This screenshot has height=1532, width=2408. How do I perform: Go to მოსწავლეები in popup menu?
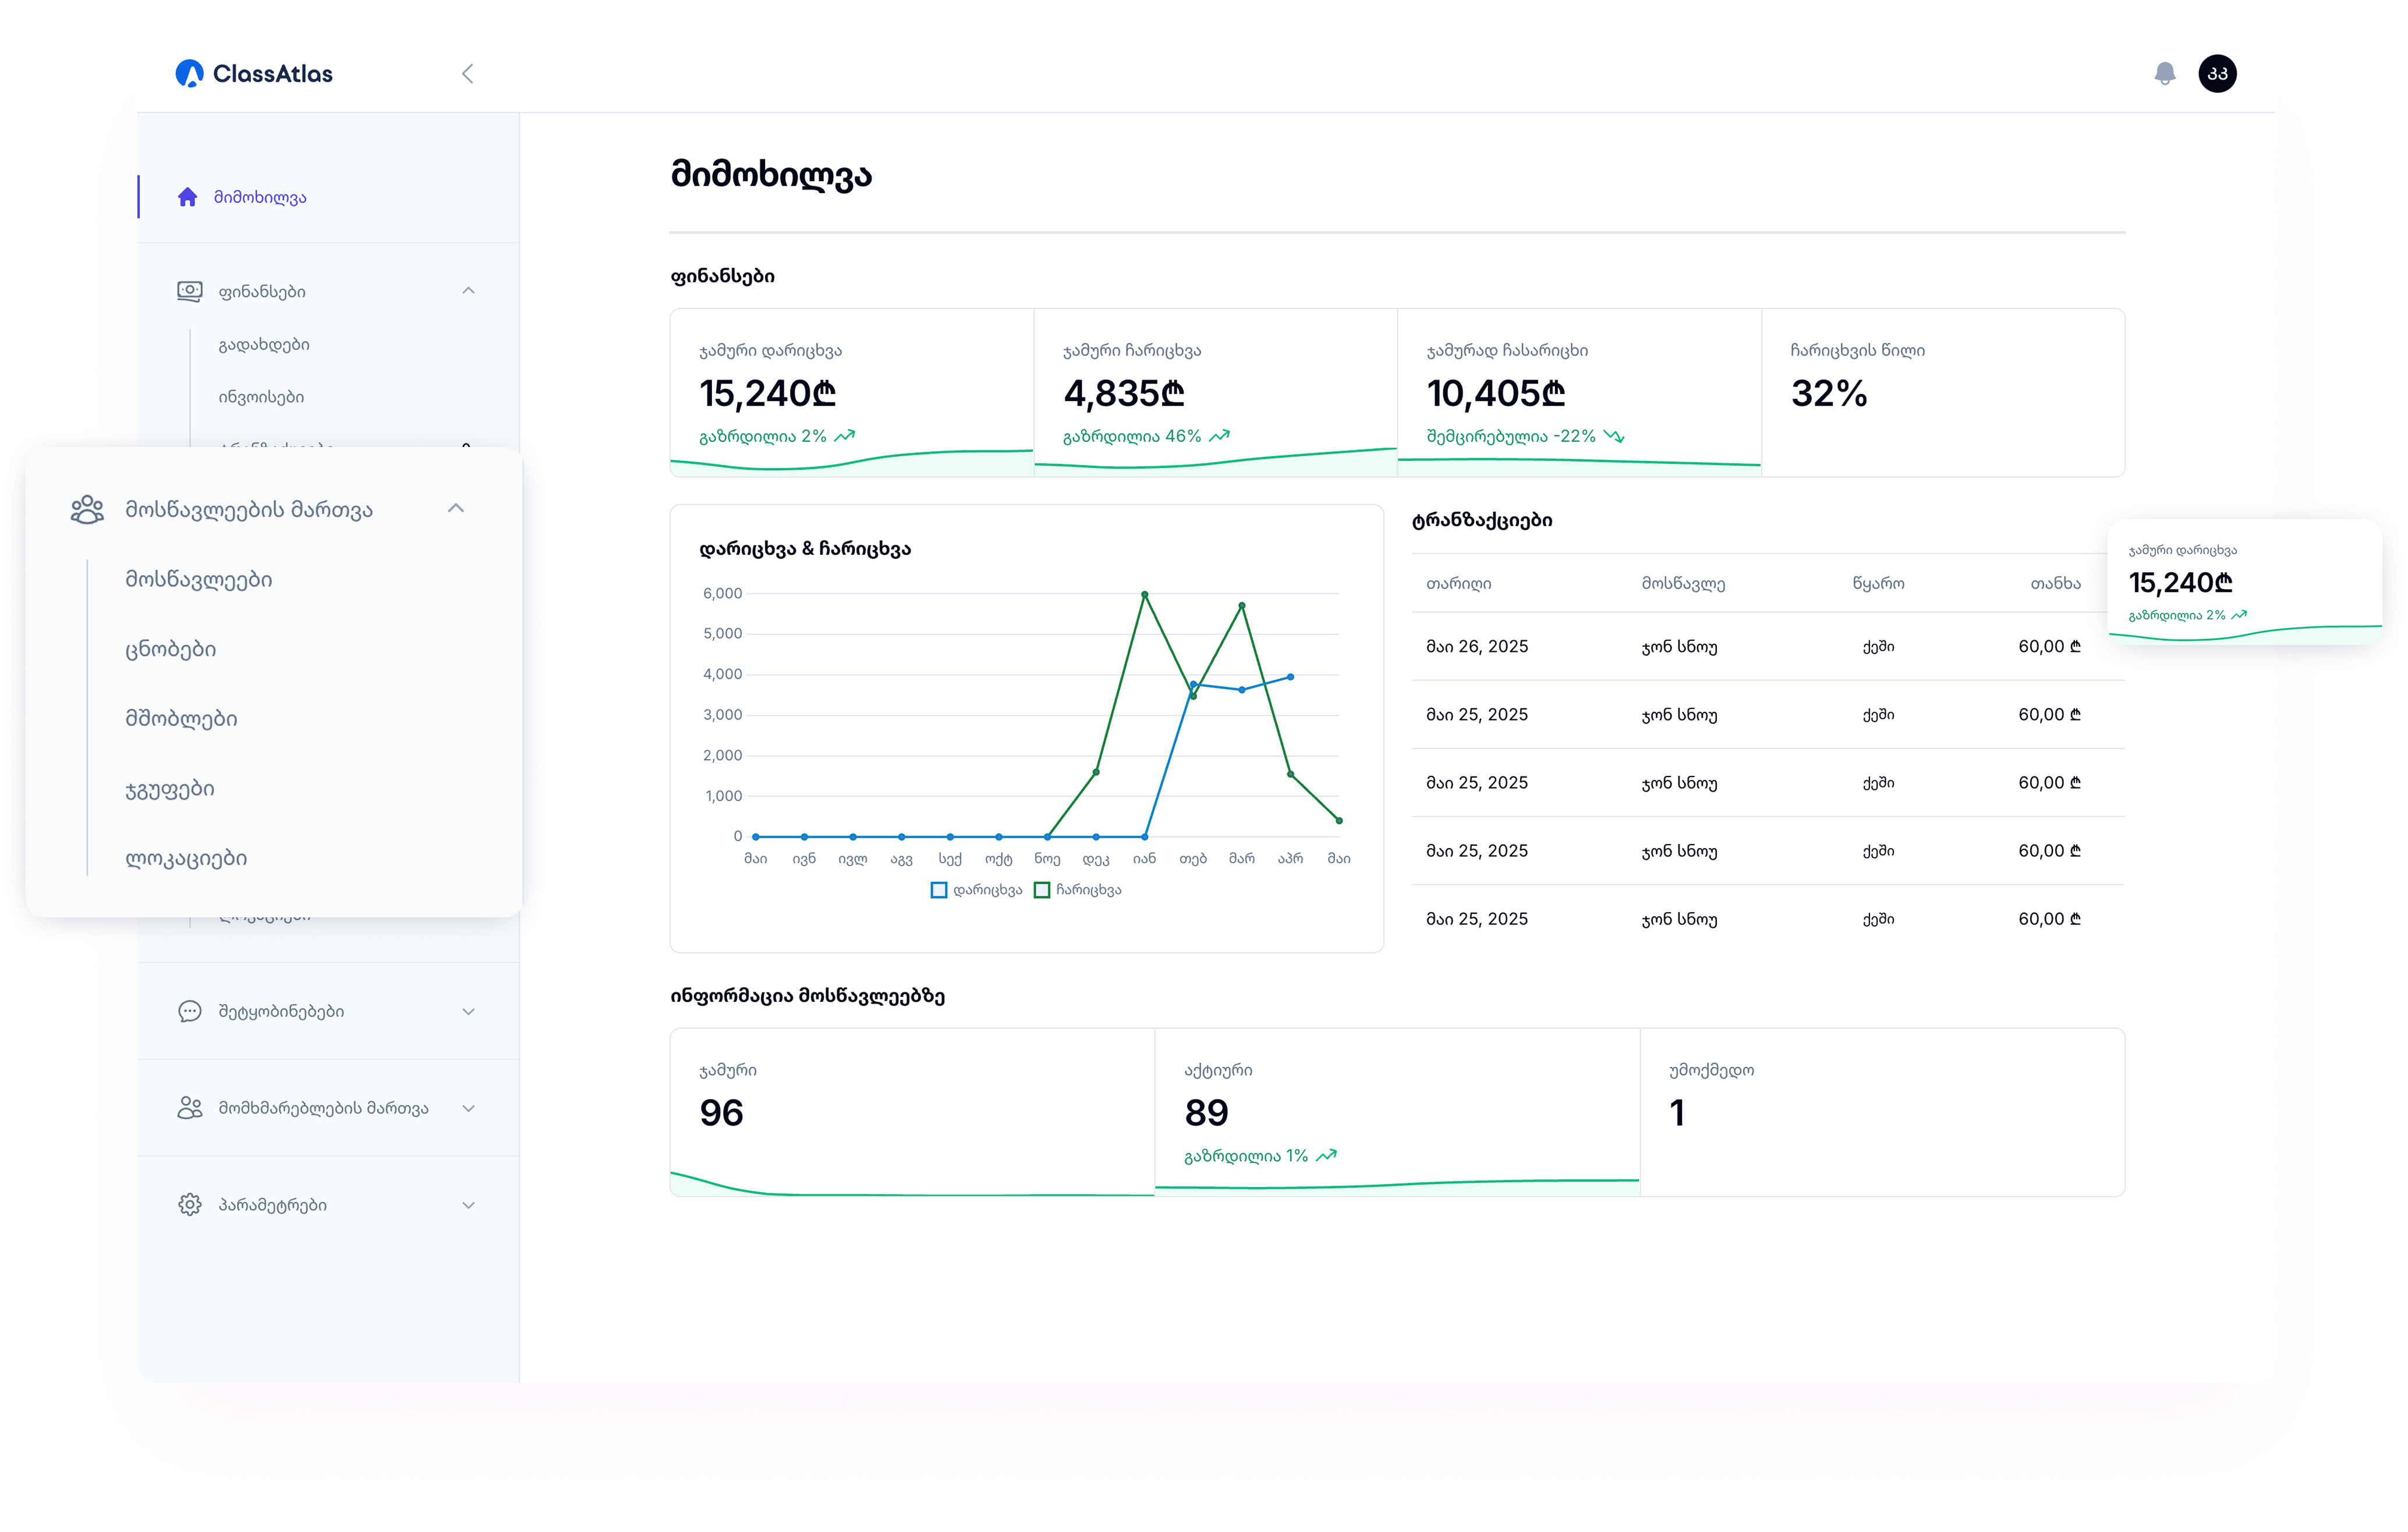198,580
